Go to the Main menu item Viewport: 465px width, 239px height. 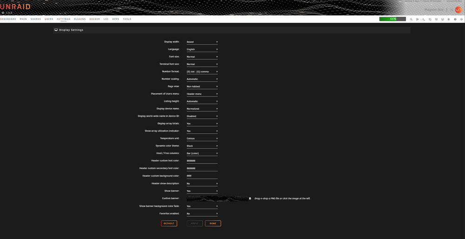pos(23,19)
